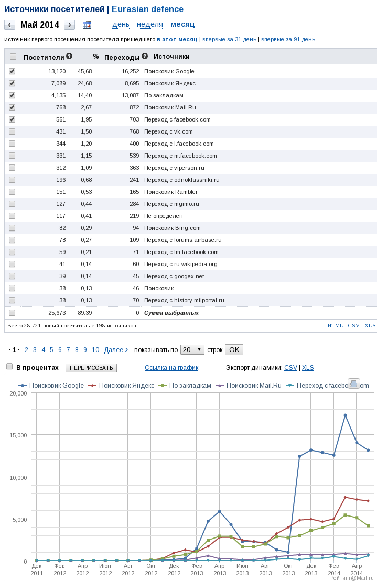The height and width of the screenshot is (582, 377).
Task: Export table as HTML
Action: (336, 325)
